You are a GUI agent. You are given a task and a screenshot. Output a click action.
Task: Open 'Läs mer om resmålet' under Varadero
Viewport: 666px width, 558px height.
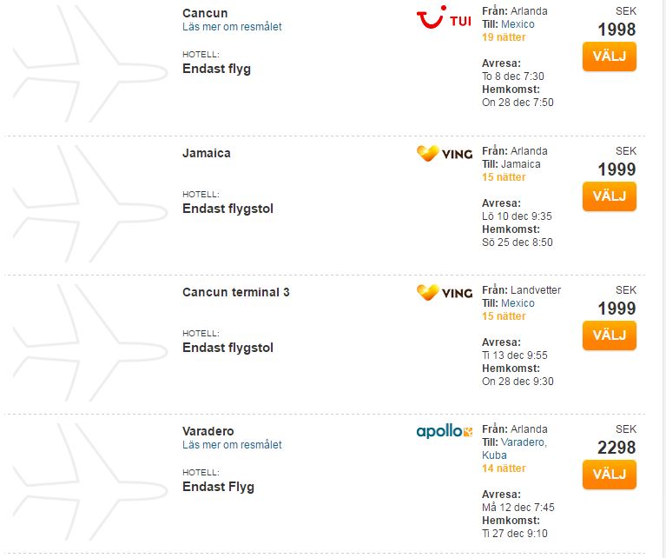coord(232,445)
